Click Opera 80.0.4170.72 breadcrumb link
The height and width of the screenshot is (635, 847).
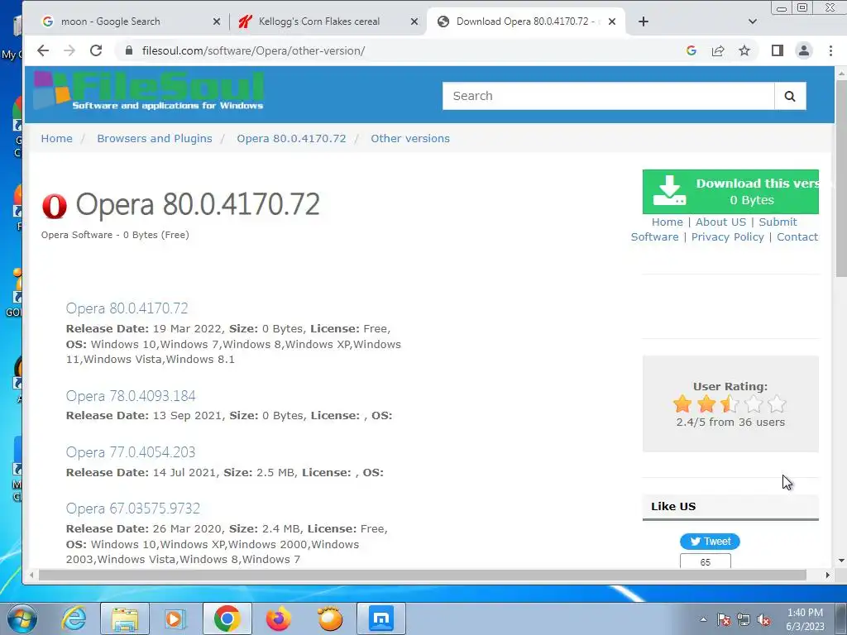pyautogui.click(x=291, y=138)
